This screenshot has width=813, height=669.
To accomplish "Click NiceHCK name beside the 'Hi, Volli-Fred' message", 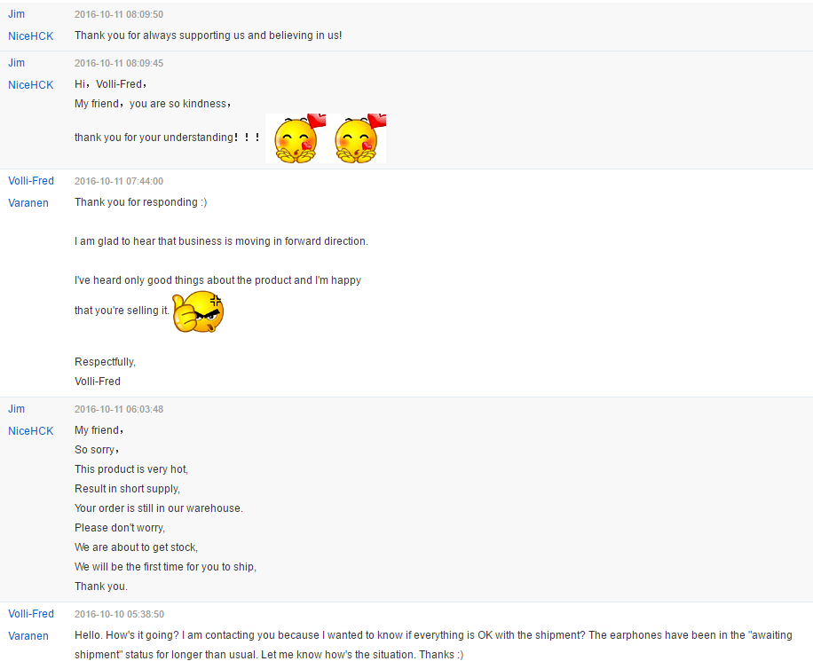I will point(30,84).
